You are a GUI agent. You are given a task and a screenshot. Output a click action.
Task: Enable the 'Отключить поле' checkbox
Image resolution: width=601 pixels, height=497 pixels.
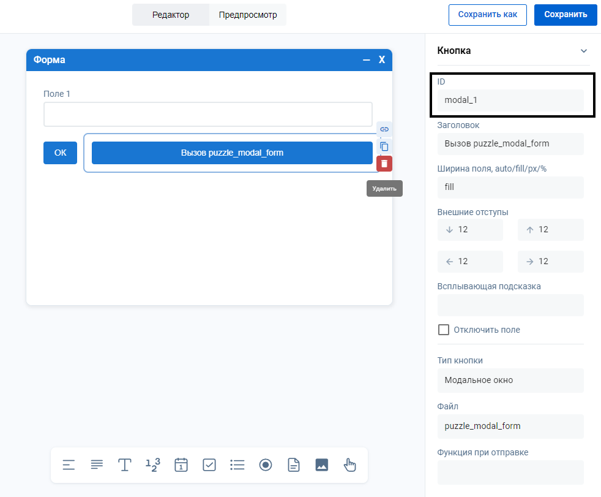(444, 330)
